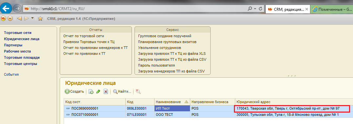
Task: Open Пароль пользователя command
Action: pyautogui.click(x=156, y=65)
